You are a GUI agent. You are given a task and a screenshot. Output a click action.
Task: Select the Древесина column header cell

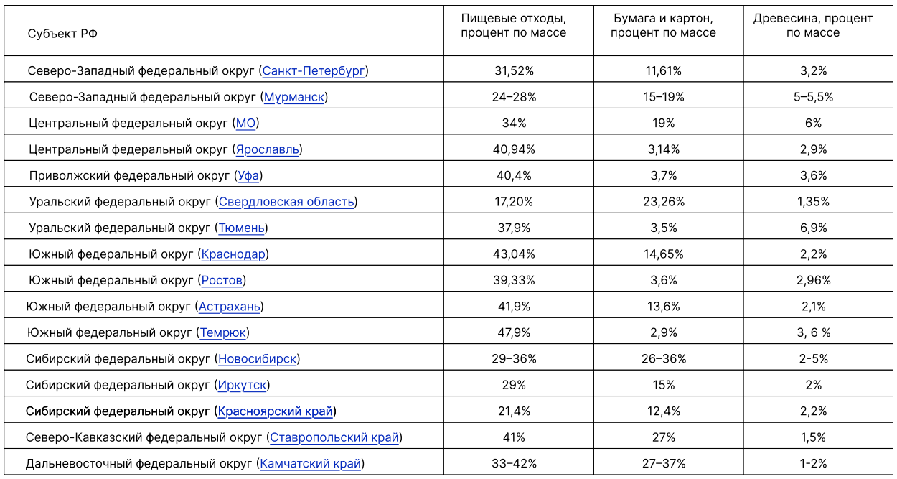tap(813, 26)
